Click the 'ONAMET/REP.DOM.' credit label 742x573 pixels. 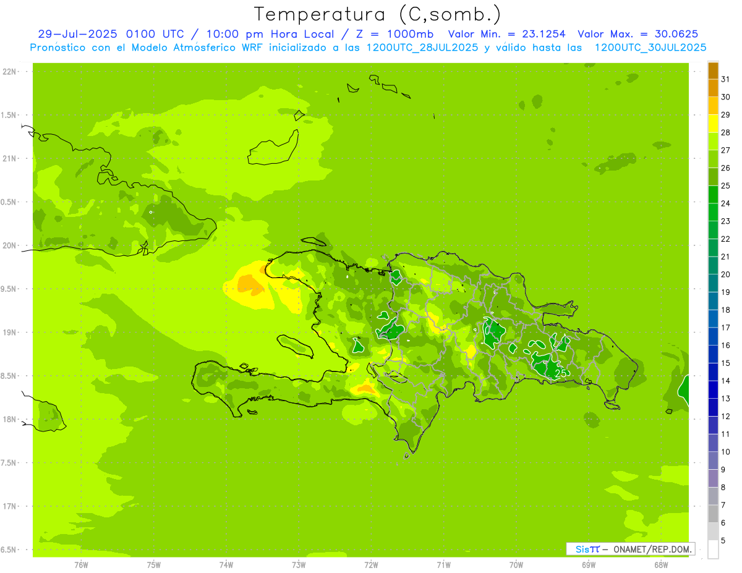point(652,549)
